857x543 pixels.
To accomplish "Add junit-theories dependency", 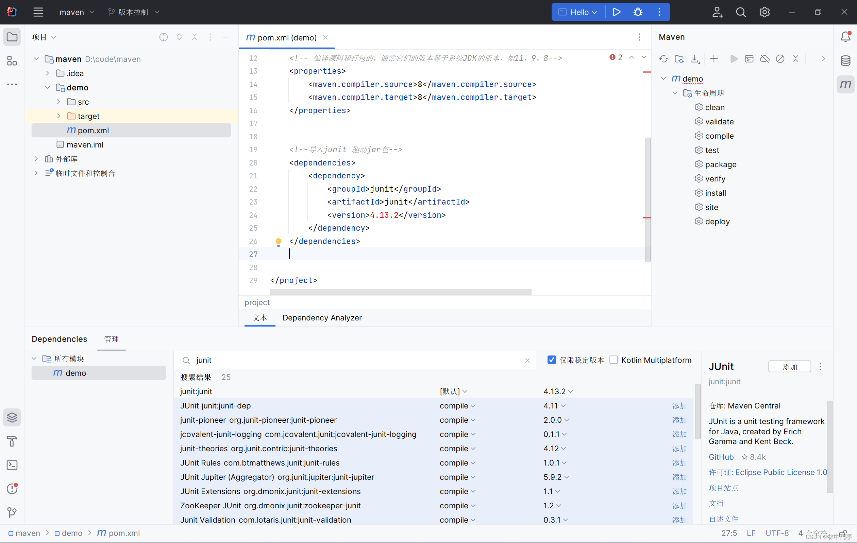I will click(679, 449).
